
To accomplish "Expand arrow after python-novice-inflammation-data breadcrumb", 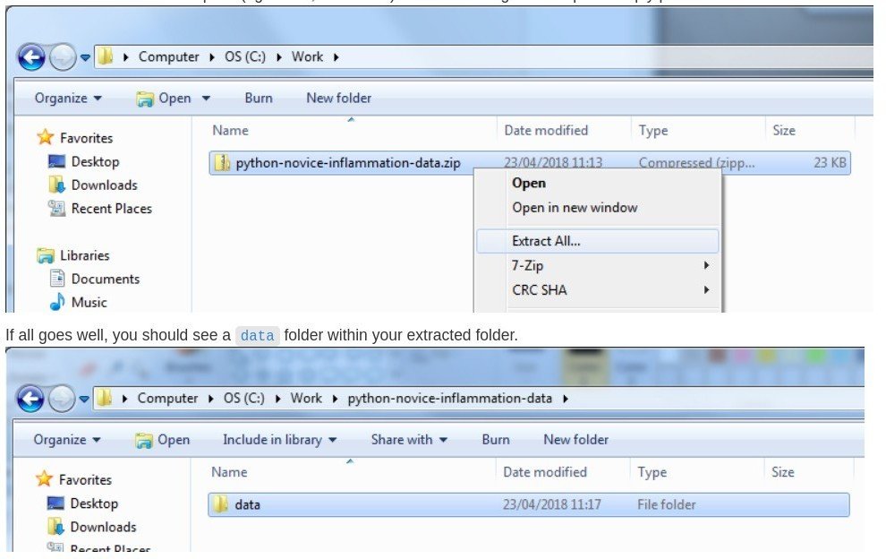I will [566, 399].
